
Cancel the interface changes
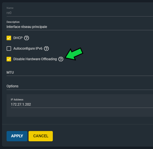click(x=41, y=136)
